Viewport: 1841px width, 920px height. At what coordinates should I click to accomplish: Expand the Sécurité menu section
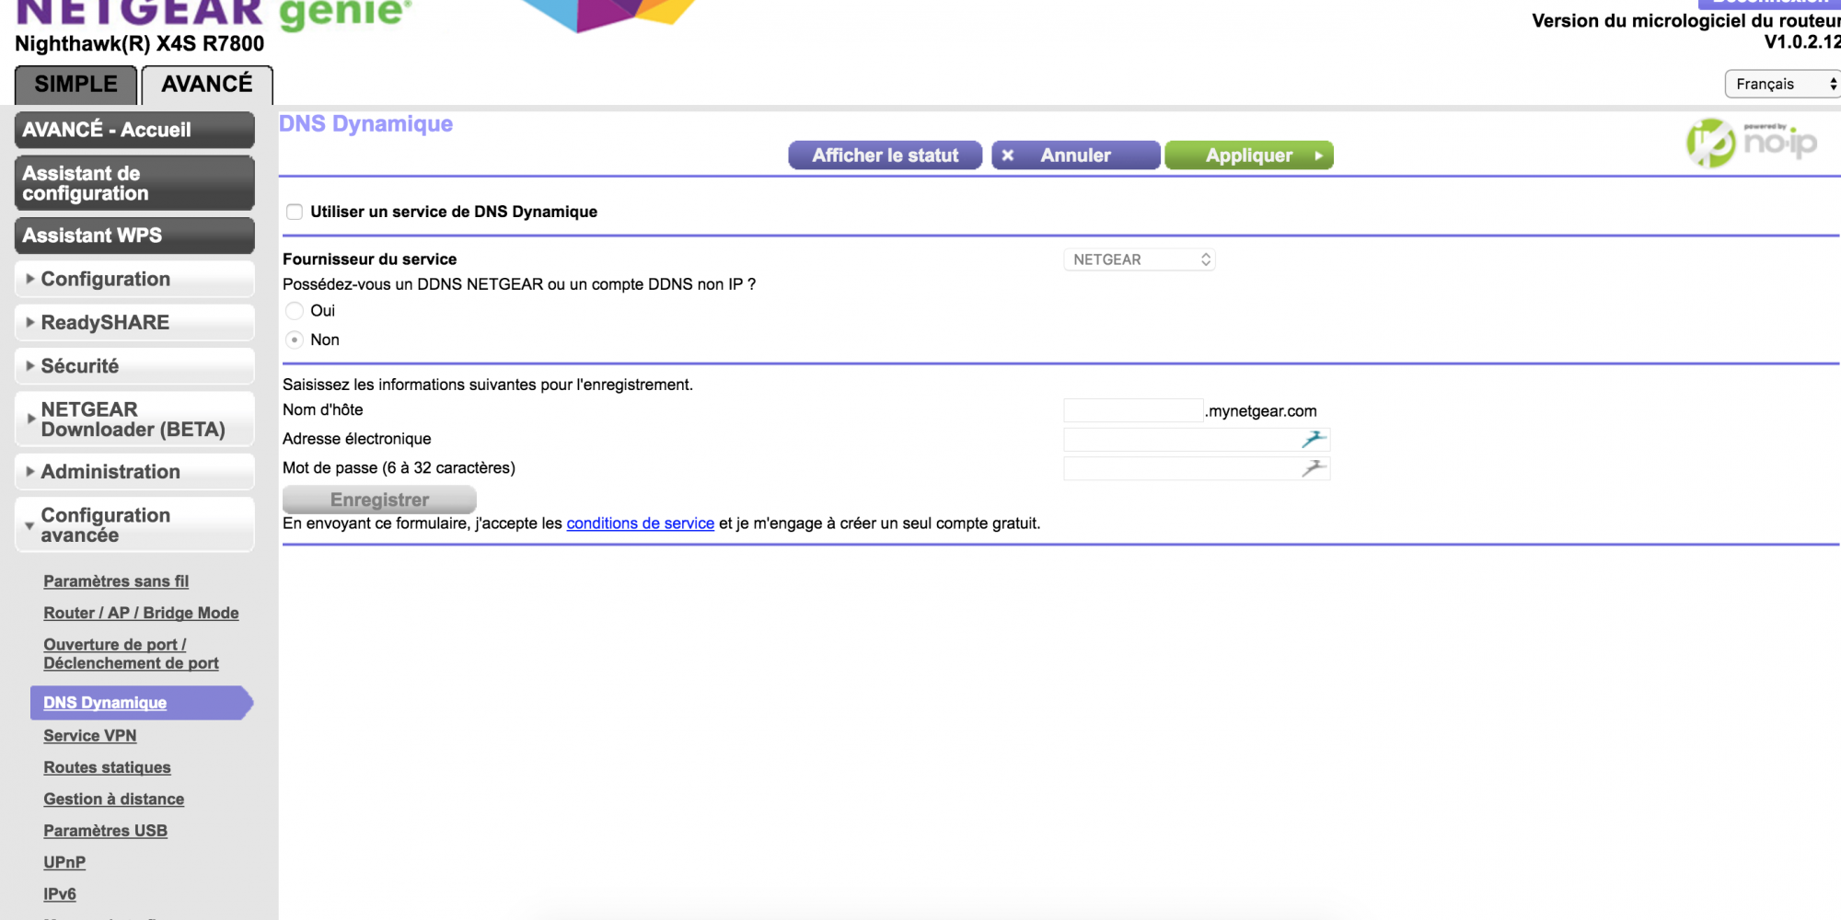click(134, 366)
